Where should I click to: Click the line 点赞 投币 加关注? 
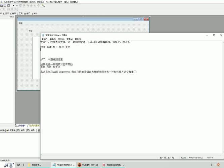click(50, 67)
